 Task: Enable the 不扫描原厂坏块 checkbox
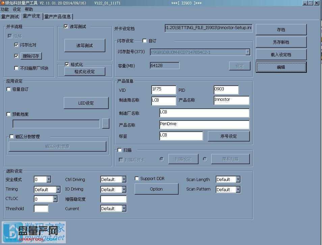click(x=16, y=68)
